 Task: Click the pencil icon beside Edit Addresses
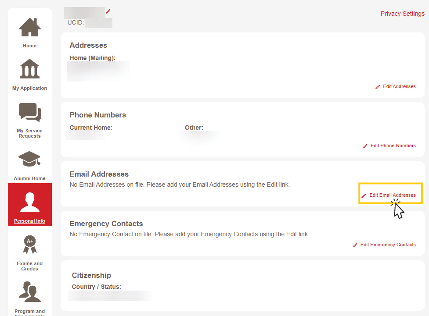tap(377, 86)
